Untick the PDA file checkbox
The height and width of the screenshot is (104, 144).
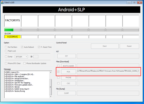click(x=58, y=72)
